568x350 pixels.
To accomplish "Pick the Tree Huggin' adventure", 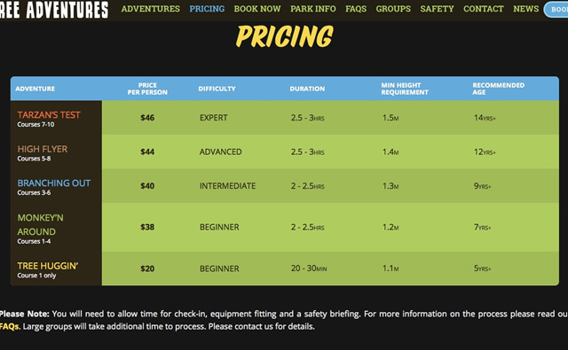I will [x=48, y=266].
